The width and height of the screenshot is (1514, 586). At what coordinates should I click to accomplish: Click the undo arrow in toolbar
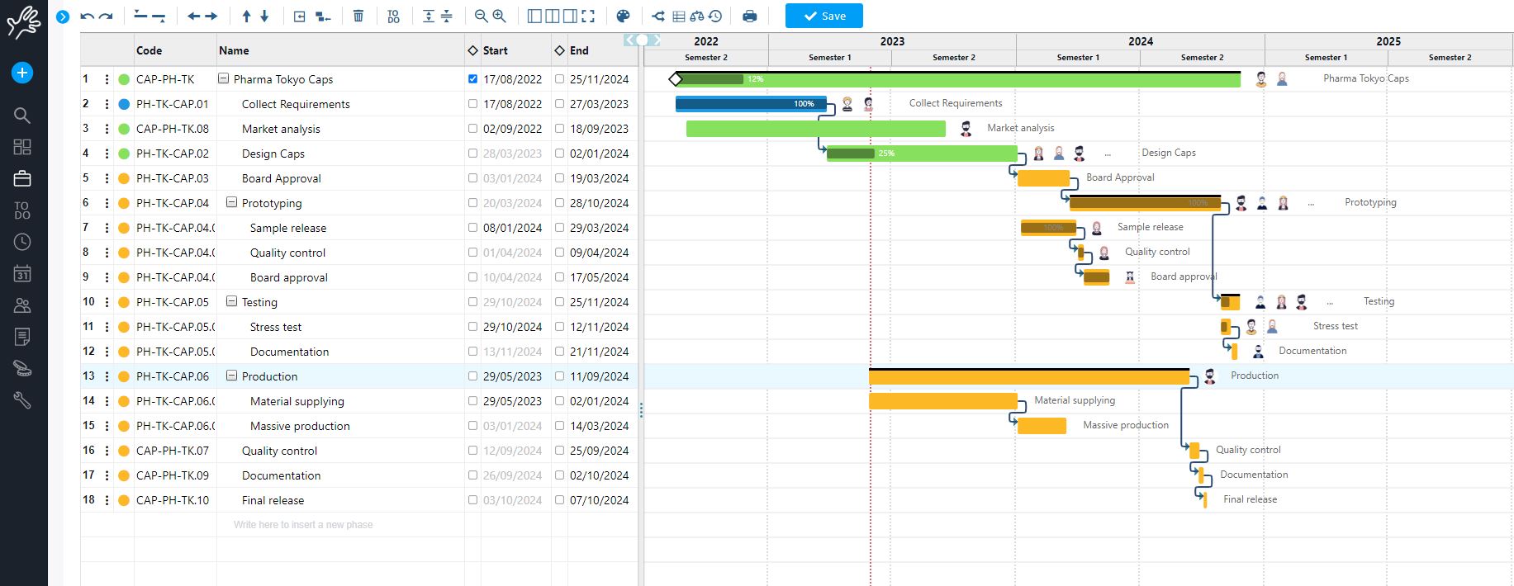point(87,16)
